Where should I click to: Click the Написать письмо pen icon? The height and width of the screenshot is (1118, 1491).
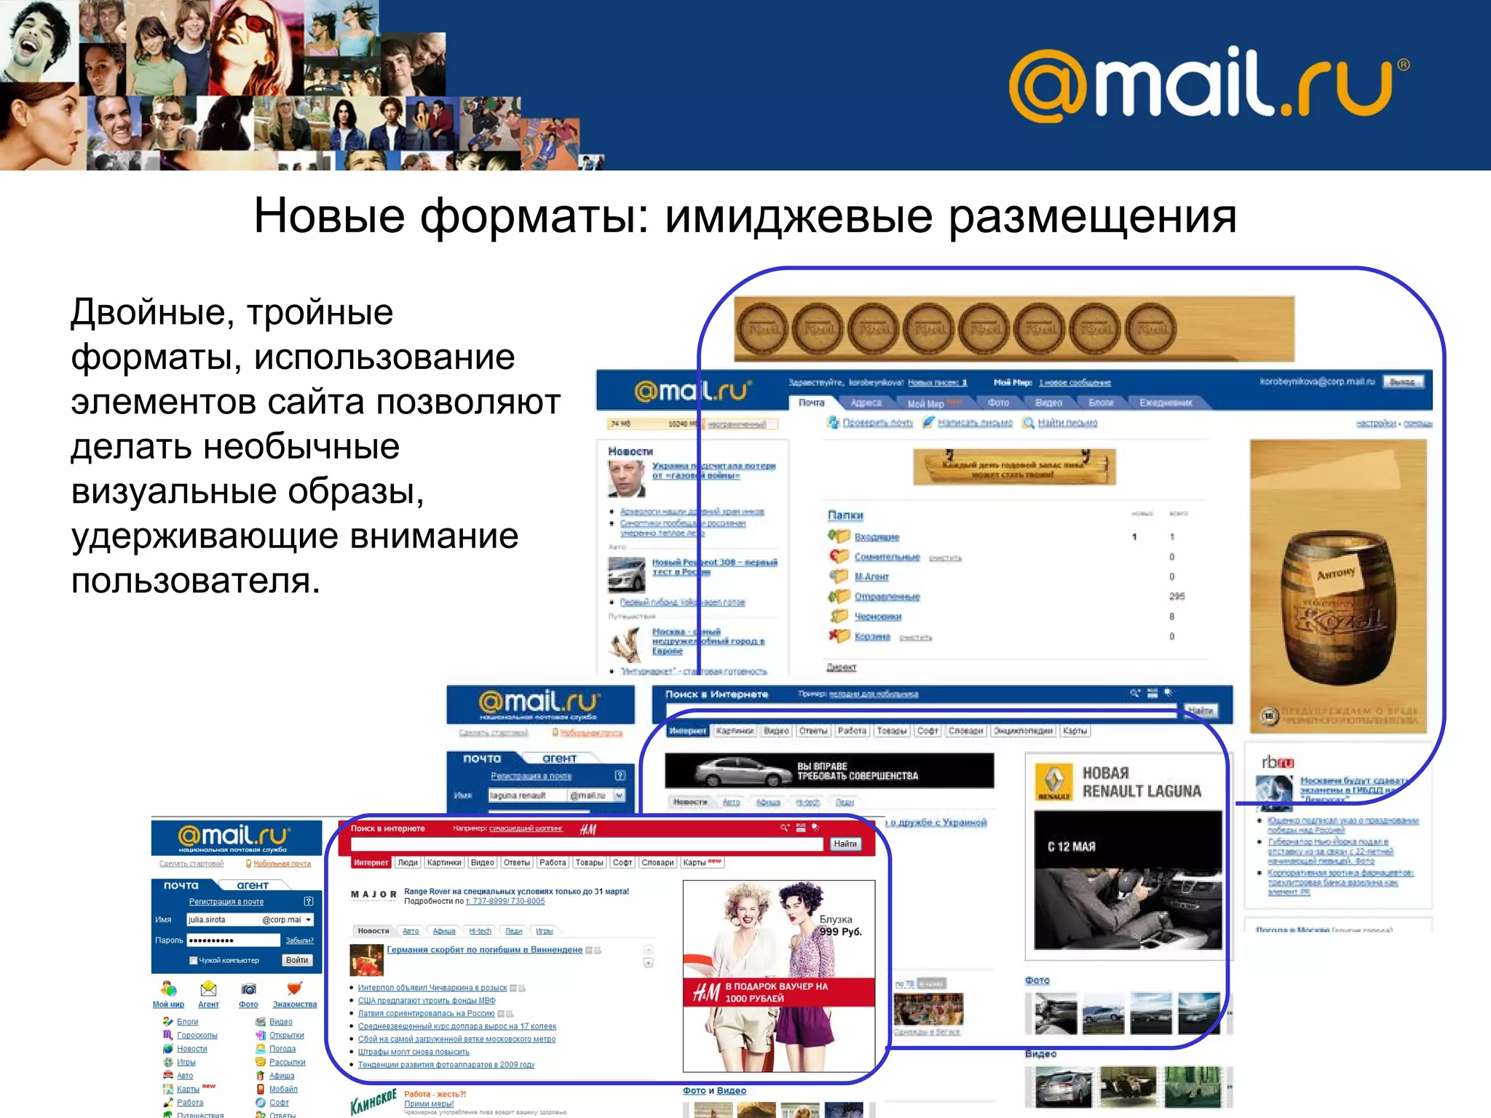click(928, 422)
